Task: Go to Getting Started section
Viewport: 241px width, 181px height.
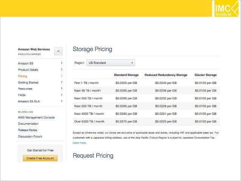Action: point(28,82)
